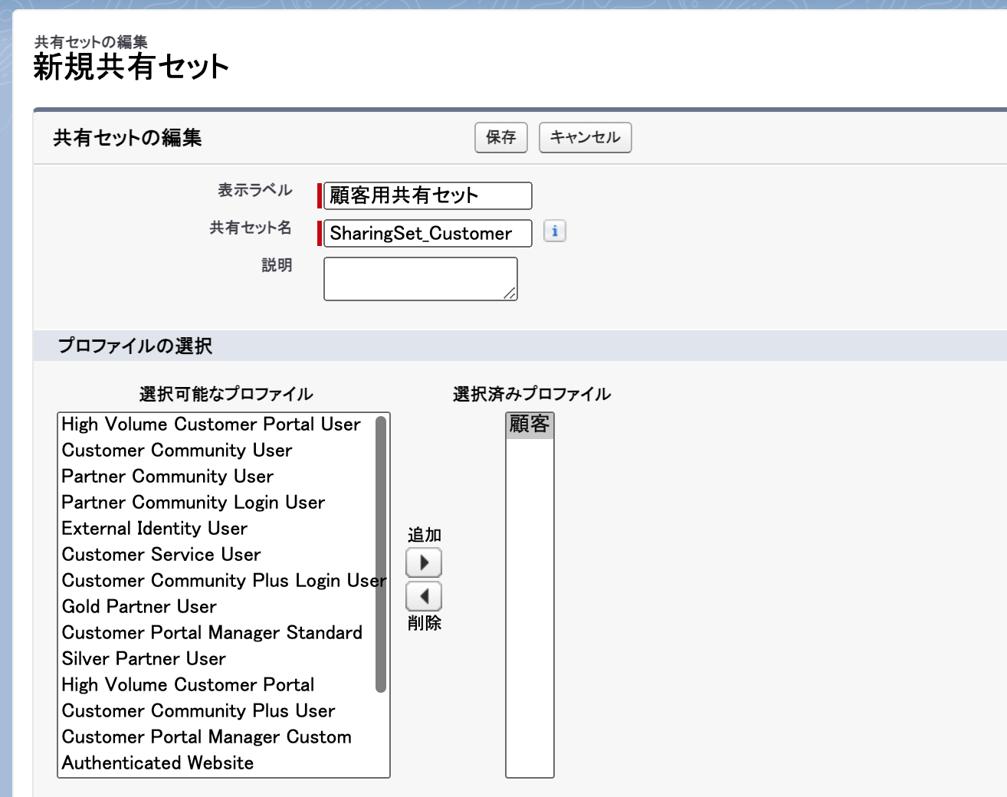1007x797 pixels.
Task: Select 顧客 in the selected profiles list
Action: pos(530,425)
